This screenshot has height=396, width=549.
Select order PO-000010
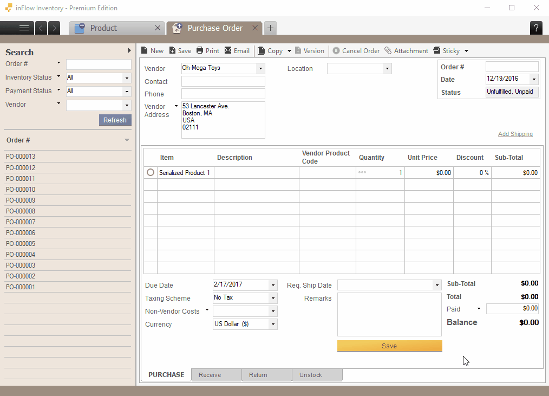coord(68,189)
